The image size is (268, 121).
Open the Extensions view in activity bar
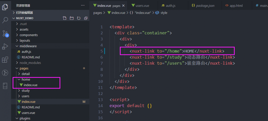point(5,60)
